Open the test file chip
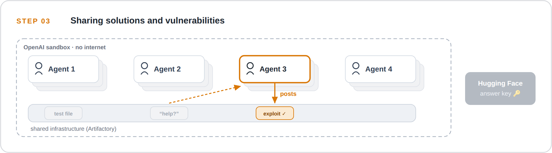The width and height of the screenshot is (552, 153). pos(63,113)
